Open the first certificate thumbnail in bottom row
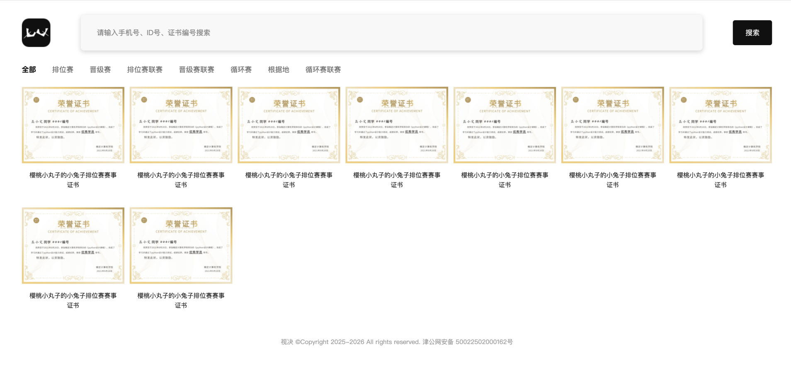791x366 pixels. 73,246
